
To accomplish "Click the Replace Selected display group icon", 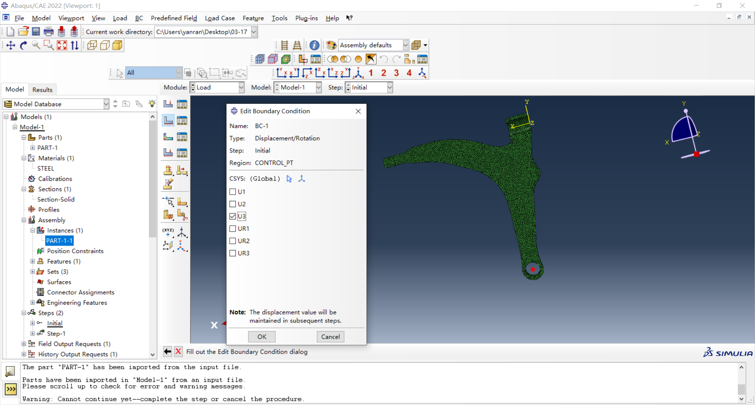I will pos(333,59).
